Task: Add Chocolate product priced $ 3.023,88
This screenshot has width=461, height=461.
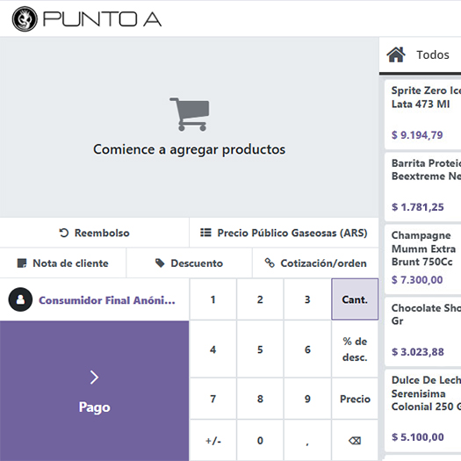Action: [x=422, y=331]
